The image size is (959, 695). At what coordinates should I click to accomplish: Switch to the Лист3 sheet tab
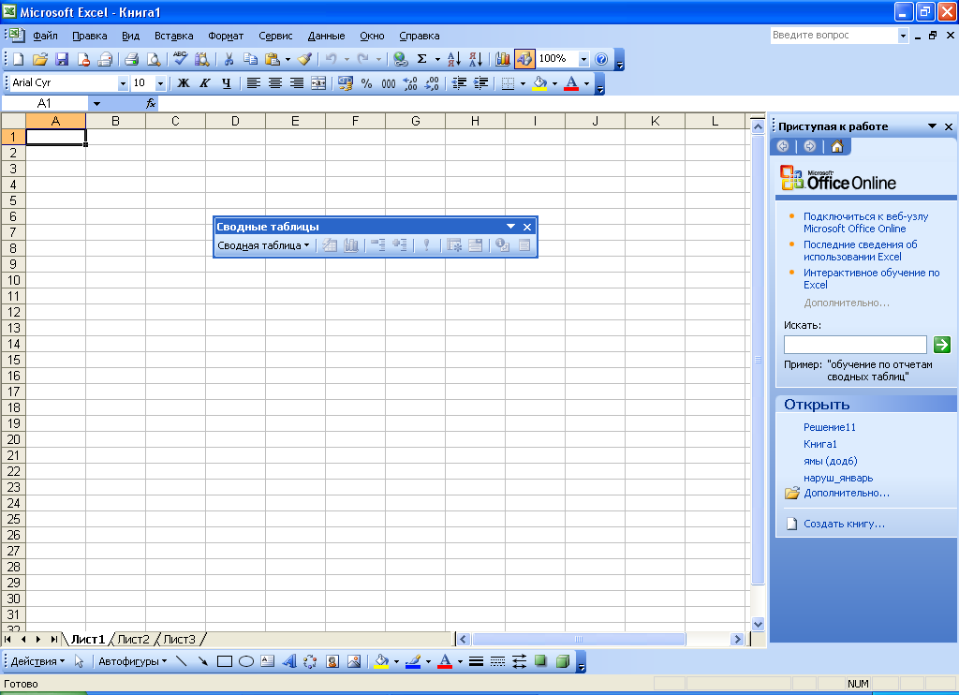[179, 640]
